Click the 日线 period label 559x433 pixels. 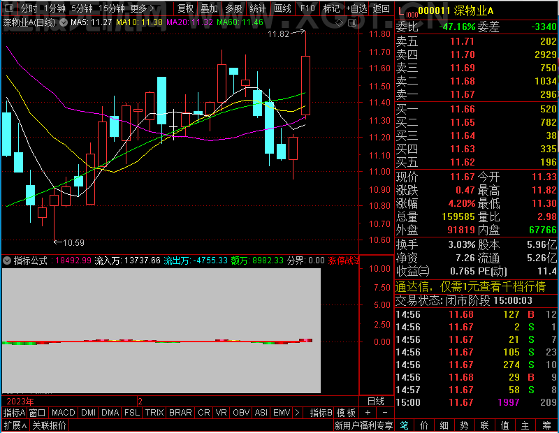pyautogui.click(x=376, y=402)
